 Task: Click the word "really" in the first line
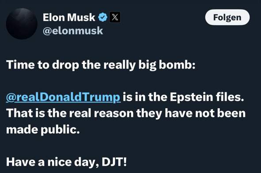[119, 65]
